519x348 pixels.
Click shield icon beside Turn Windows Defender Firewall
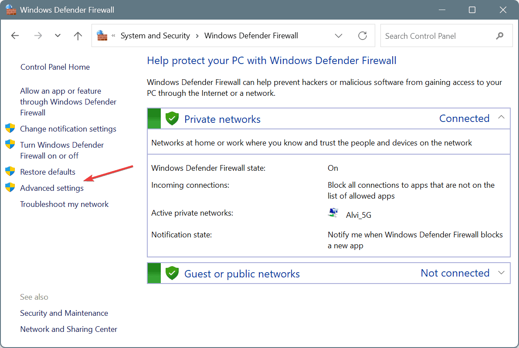(x=10, y=144)
